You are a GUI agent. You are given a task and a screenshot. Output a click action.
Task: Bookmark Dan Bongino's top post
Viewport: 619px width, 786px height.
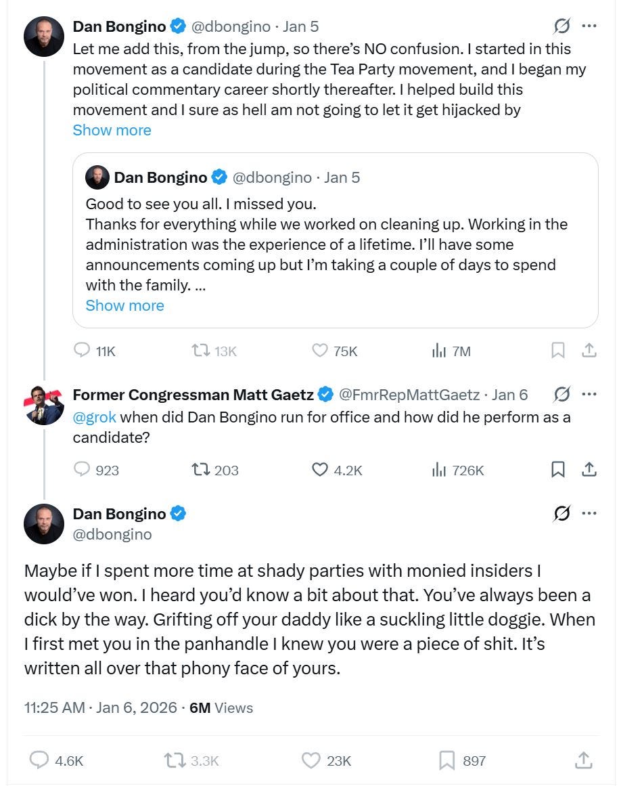[558, 351]
